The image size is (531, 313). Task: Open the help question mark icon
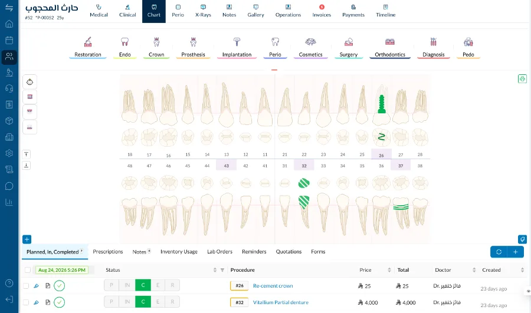[9, 283]
